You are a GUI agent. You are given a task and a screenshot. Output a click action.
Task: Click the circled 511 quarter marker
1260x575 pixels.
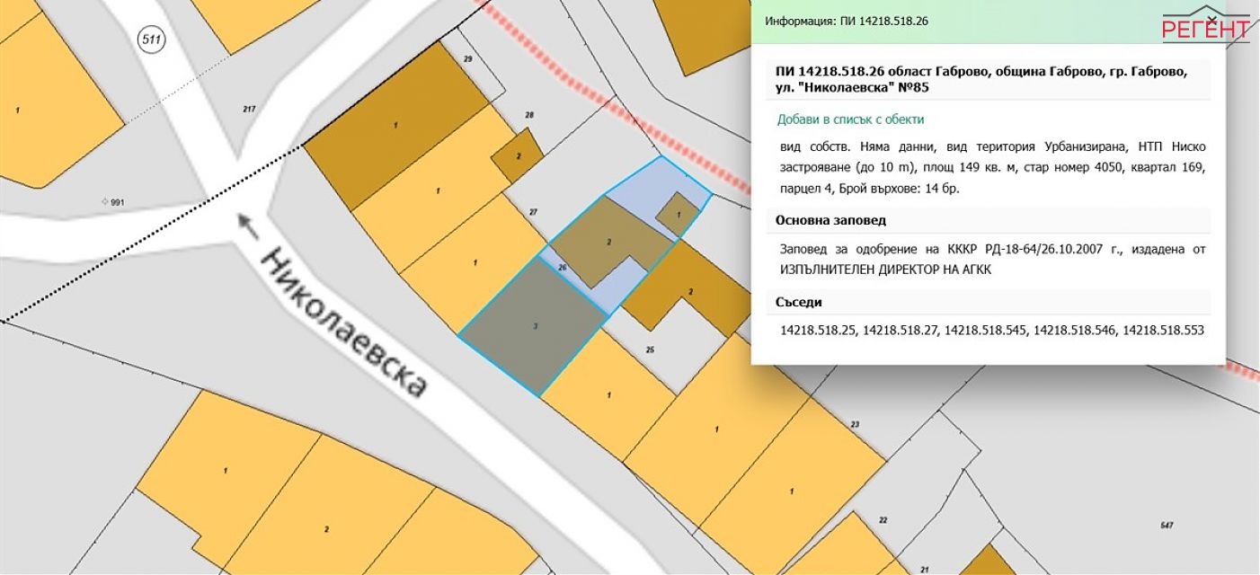click(x=149, y=40)
